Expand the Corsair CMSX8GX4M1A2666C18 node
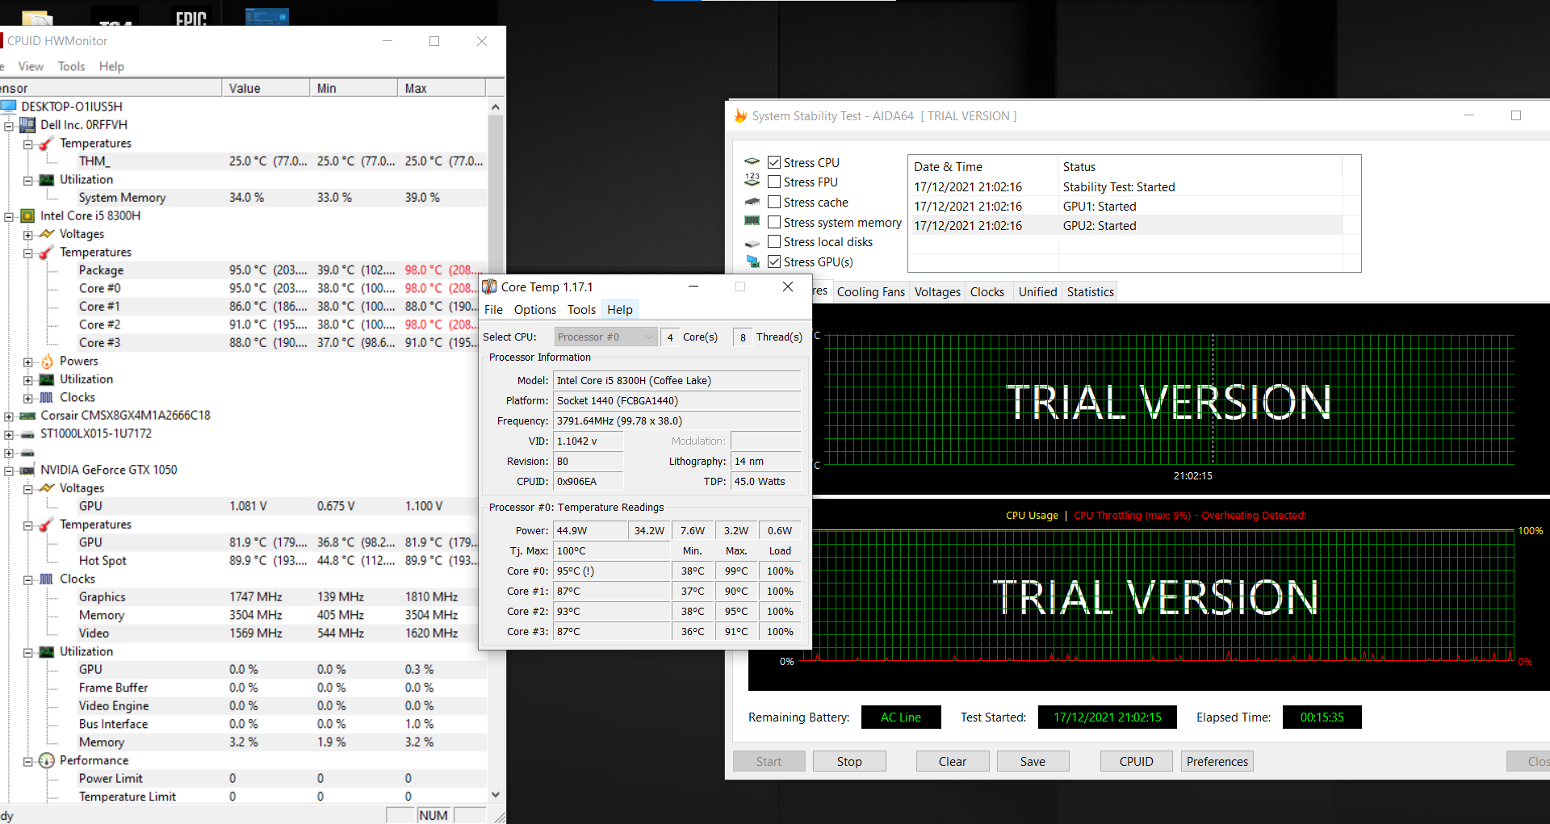The width and height of the screenshot is (1550, 824). (9, 416)
